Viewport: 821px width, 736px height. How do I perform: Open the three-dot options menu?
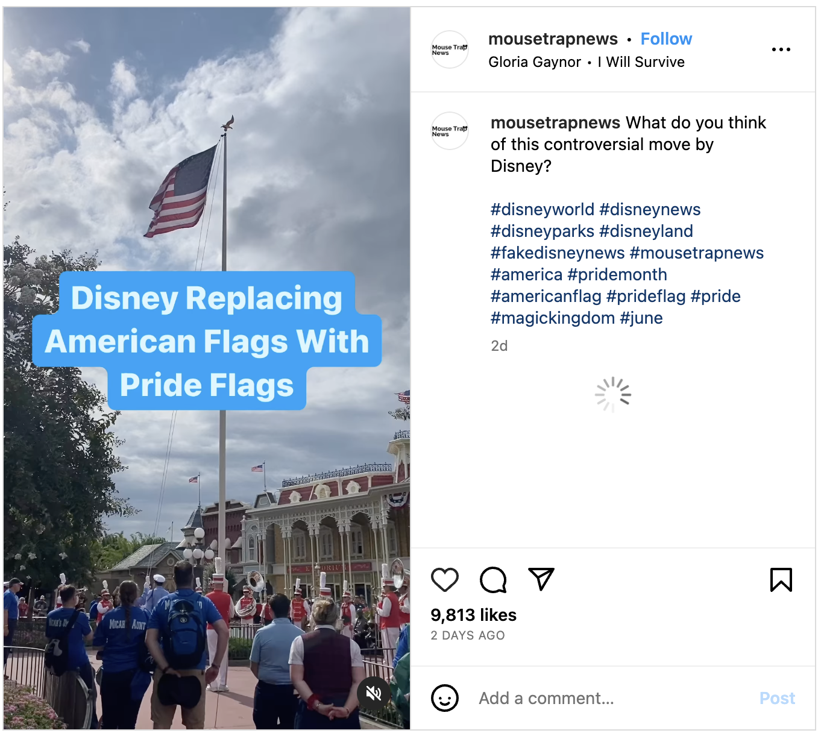[781, 49]
